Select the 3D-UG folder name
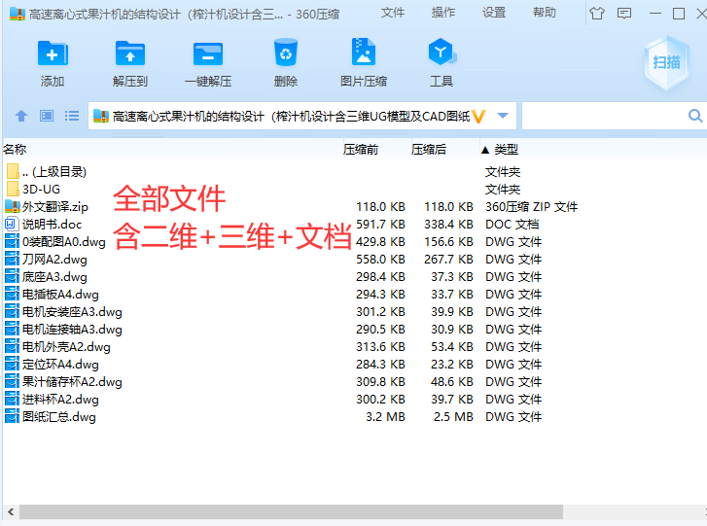The image size is (707, 526). tap(41, 190)
